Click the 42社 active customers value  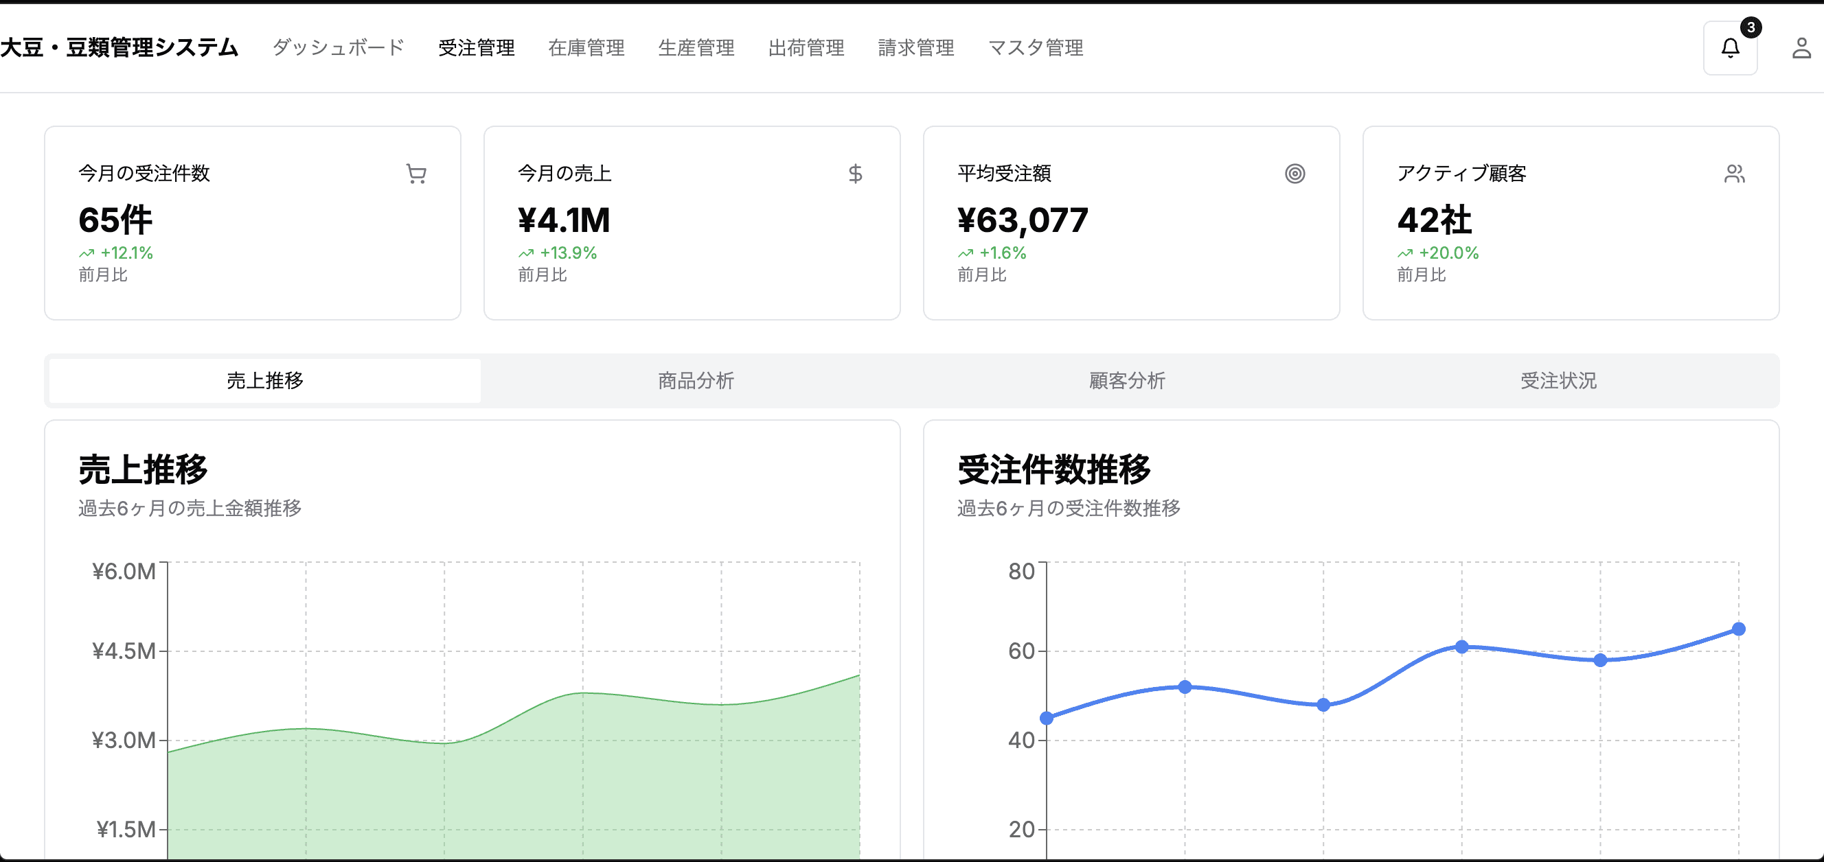pyautogui.click(x=1435, y=220)
